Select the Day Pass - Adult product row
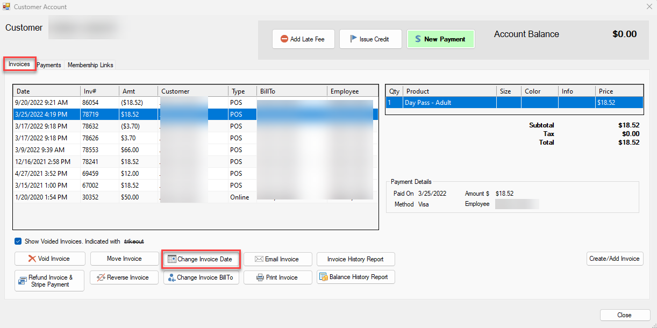 (x=449, y=102)
